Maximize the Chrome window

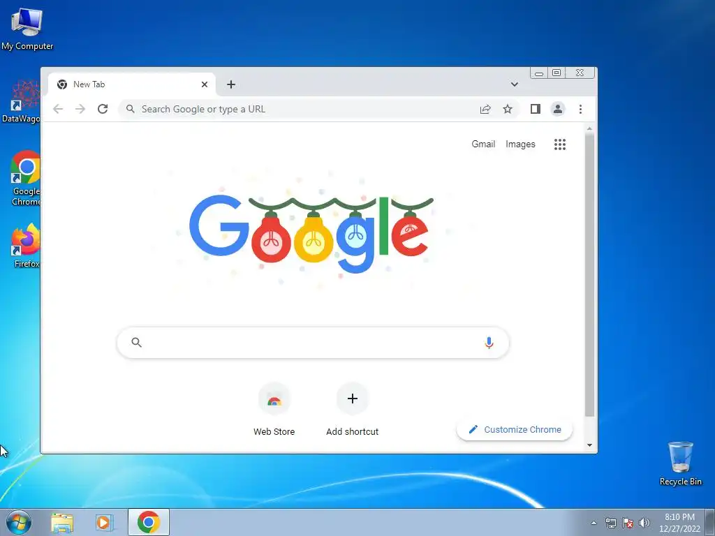click(x=556, y=73)
